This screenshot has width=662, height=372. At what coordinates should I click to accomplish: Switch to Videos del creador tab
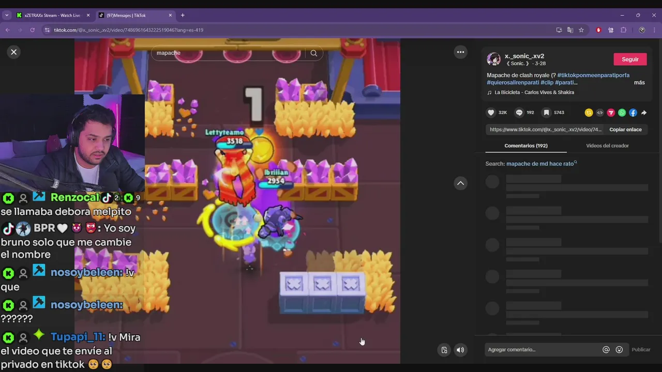click(607, 146)
